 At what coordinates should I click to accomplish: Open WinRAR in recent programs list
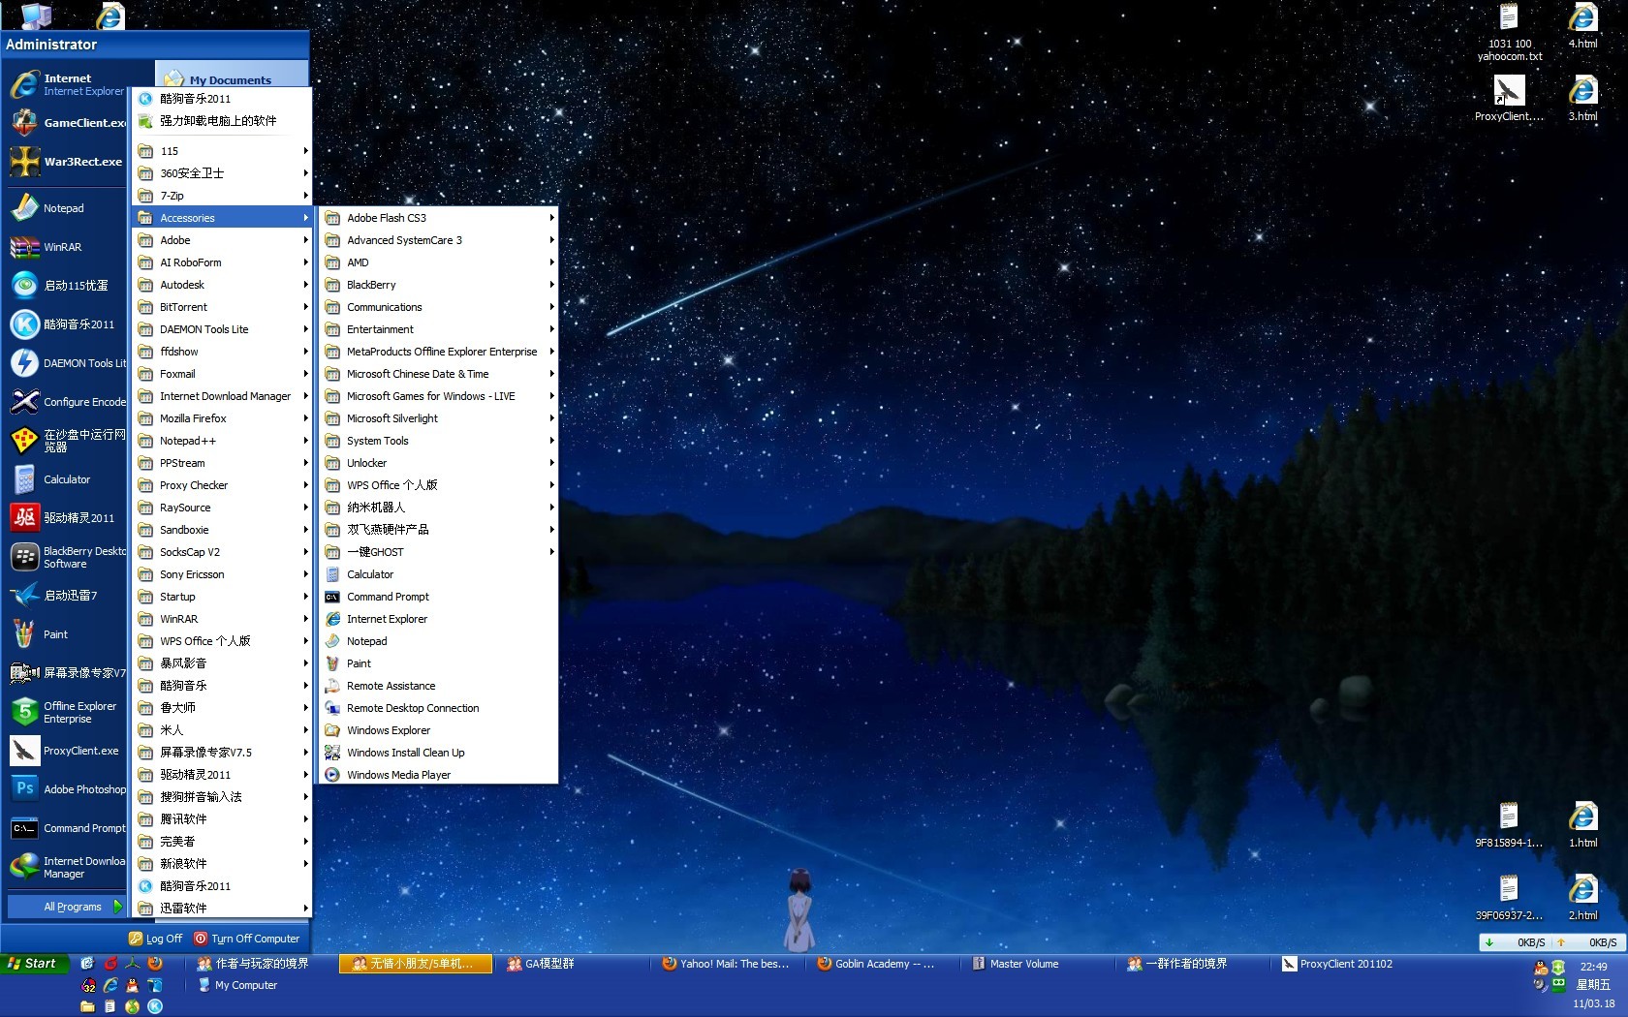point(66,247)
